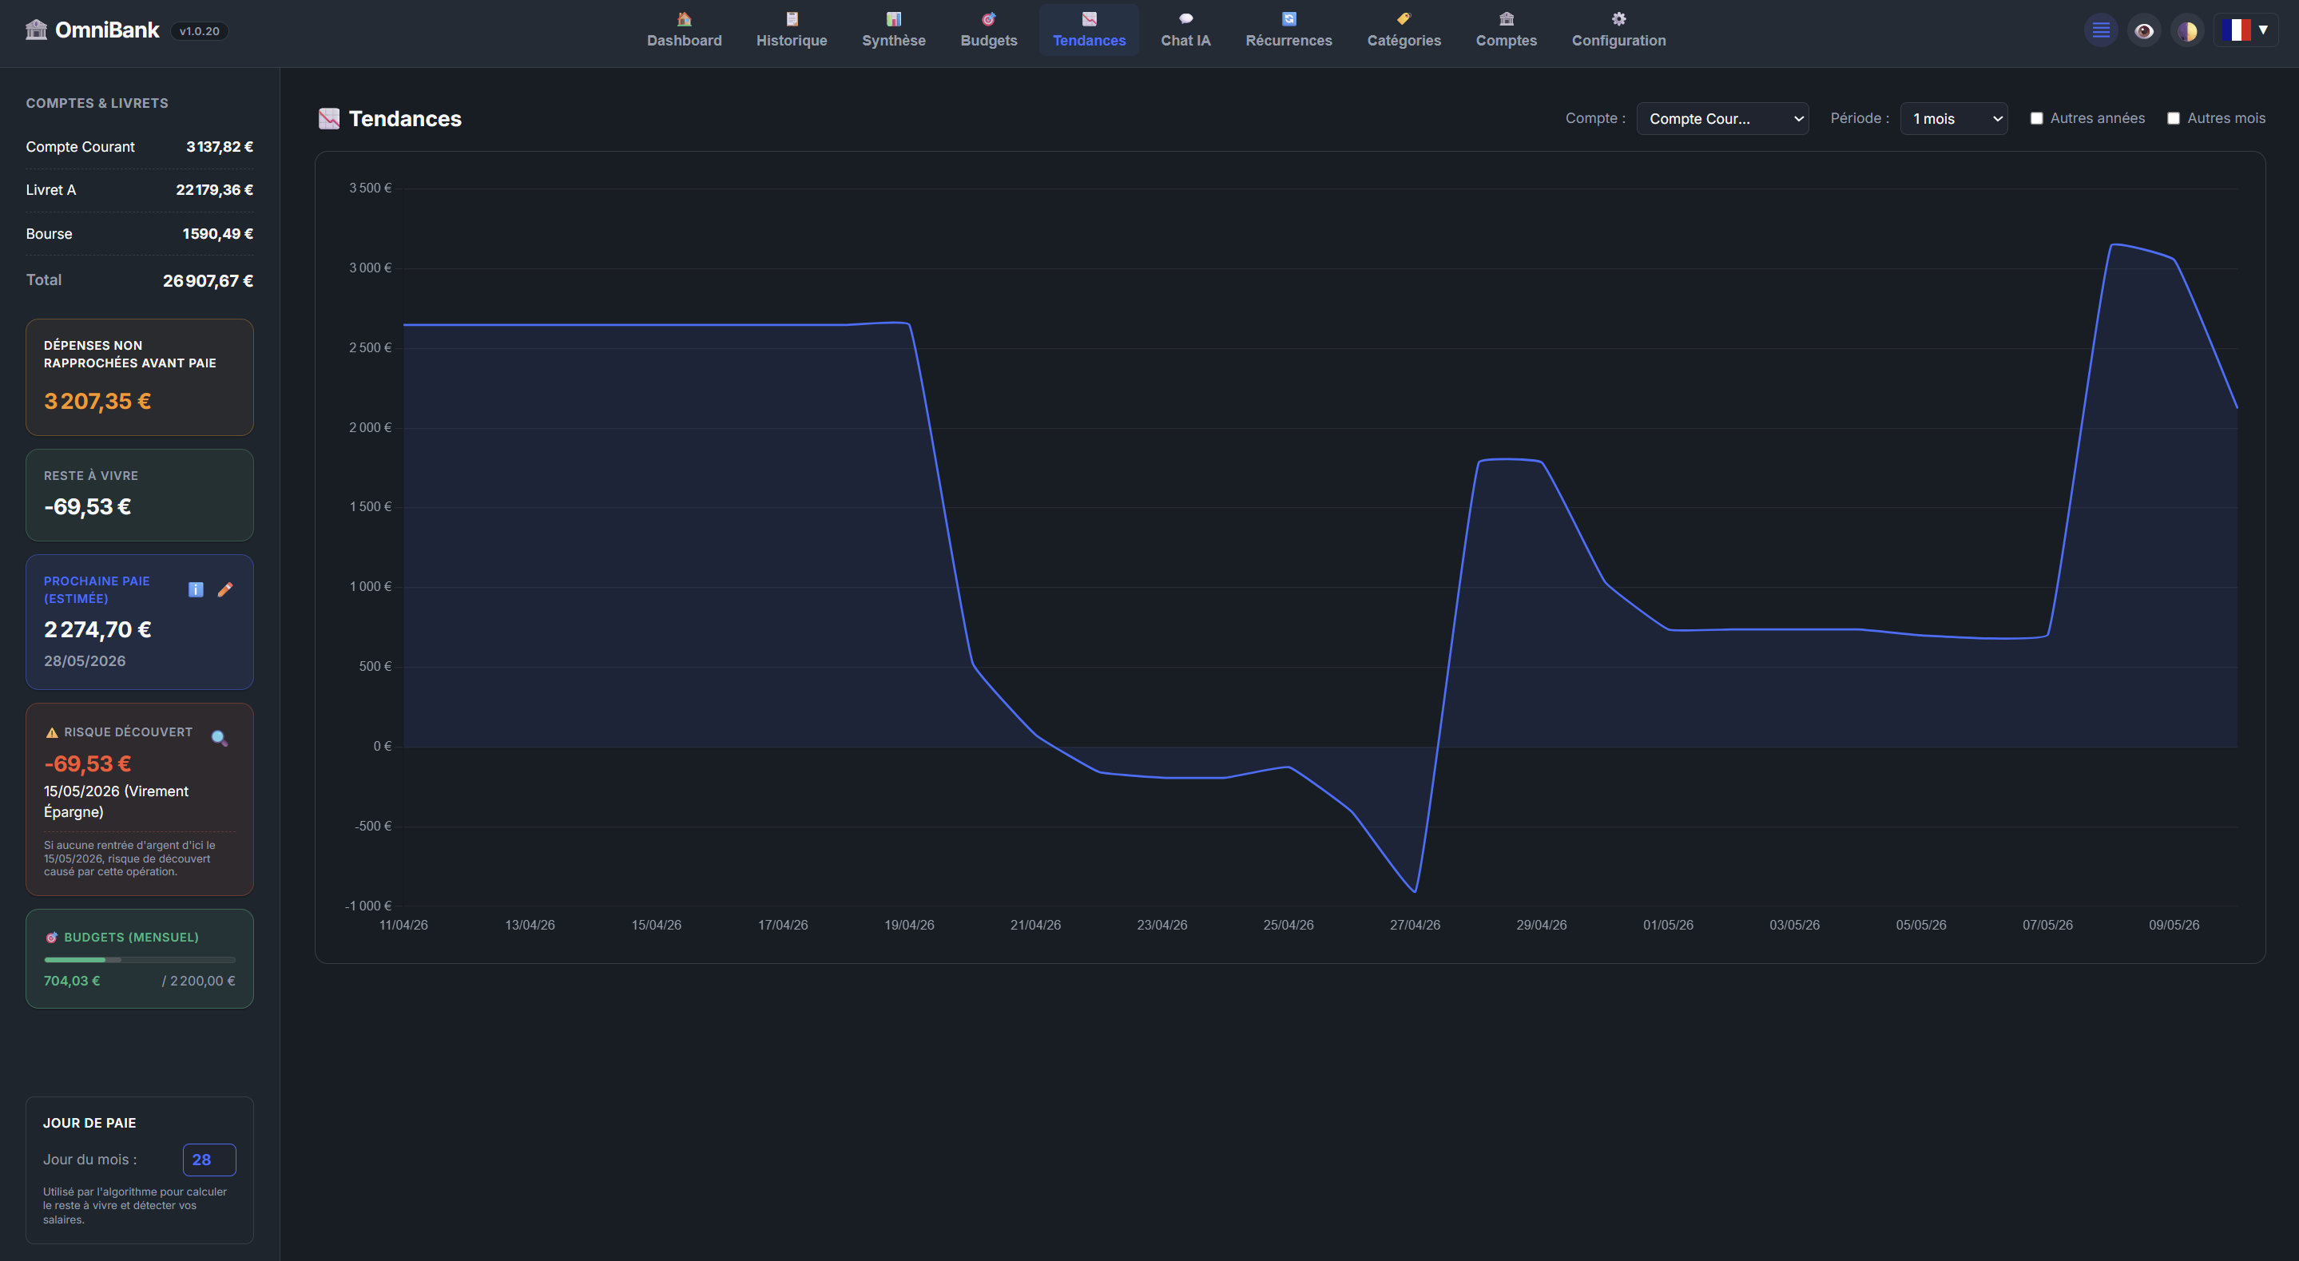Click the Total amount 26 907,67 €
The image size is (2299, 1261).
pyautogui.click(x=208, y=281)
